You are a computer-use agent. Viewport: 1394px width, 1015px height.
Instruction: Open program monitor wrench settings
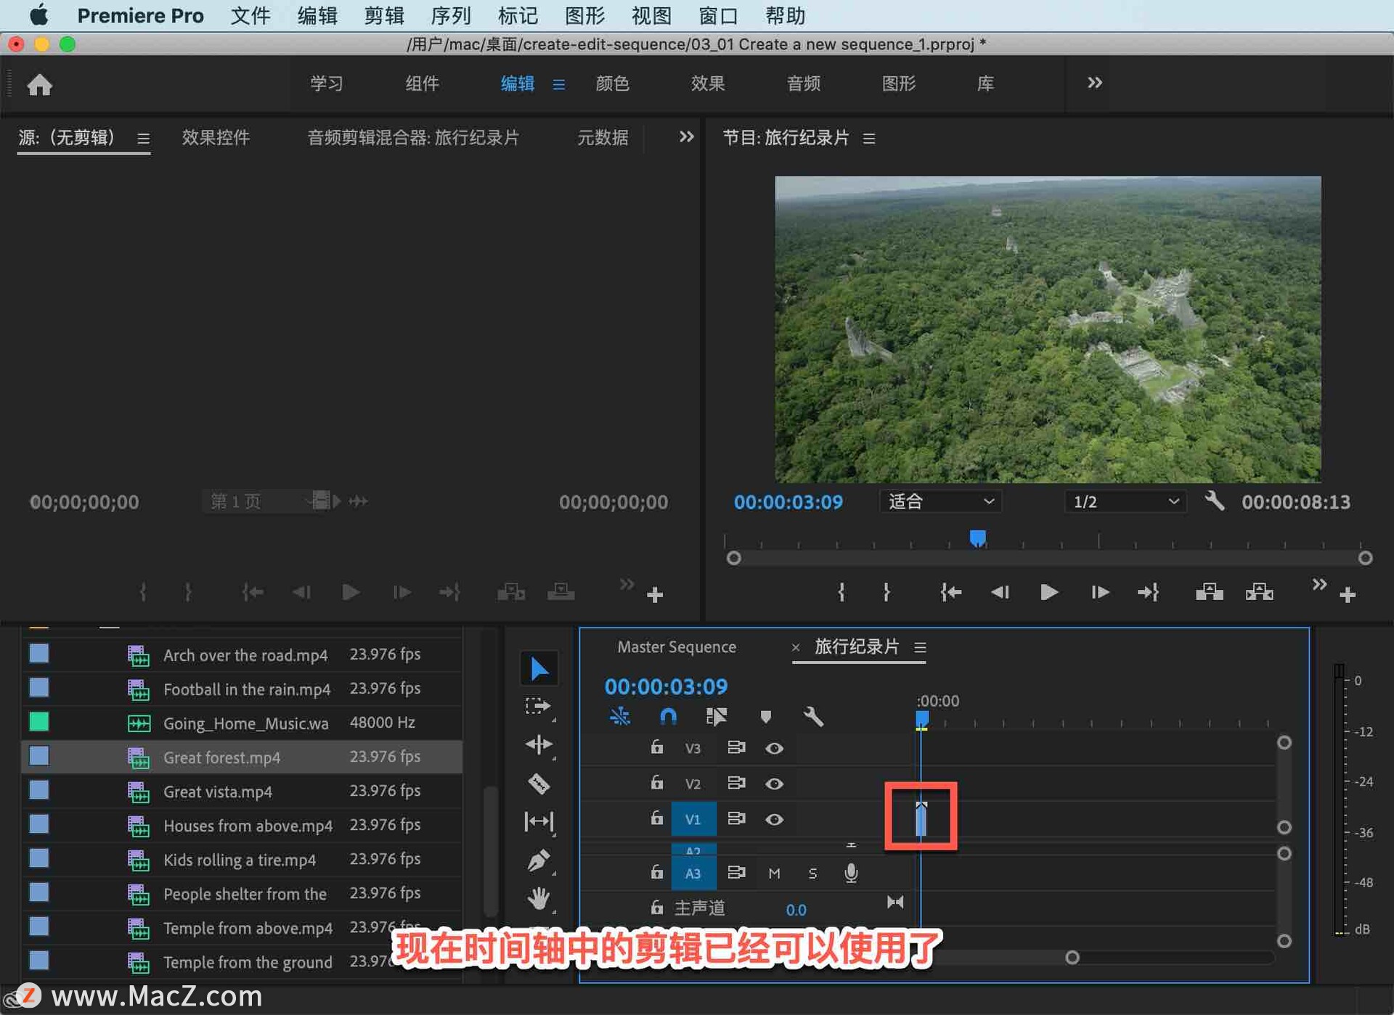point(1214,501)
